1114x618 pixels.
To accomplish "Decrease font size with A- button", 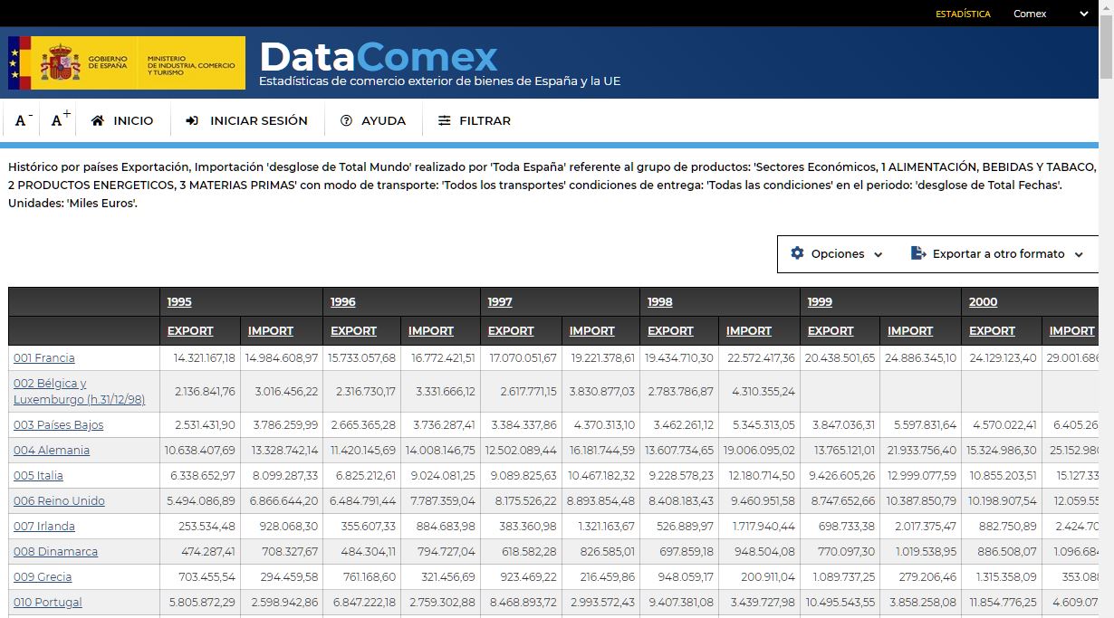I will (24, 120).
